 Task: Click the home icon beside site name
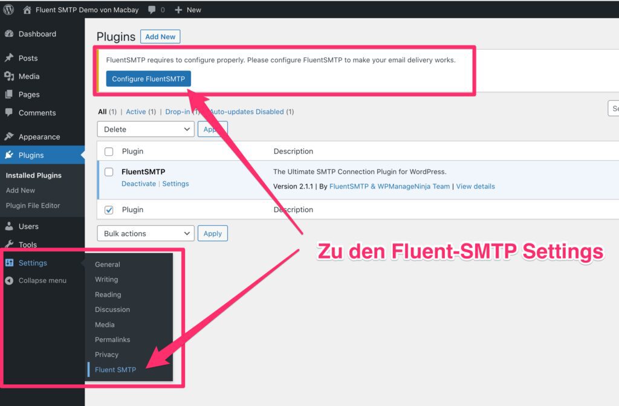coord(27,10)
